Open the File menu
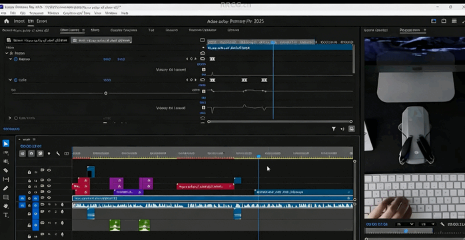The image size is (465, 240). [x=3, y=13]
